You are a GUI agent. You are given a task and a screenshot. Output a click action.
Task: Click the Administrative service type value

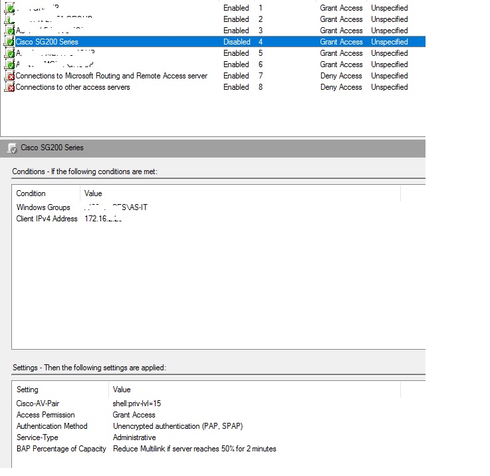click(x=134, y=437)
